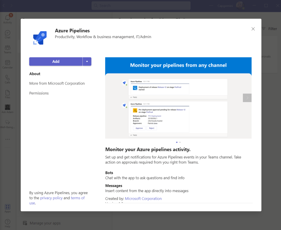The width and height of the screenshot is (281, 230).
Task: Open Apps store icon in sidebar
Action: click(x=7, y=208)
